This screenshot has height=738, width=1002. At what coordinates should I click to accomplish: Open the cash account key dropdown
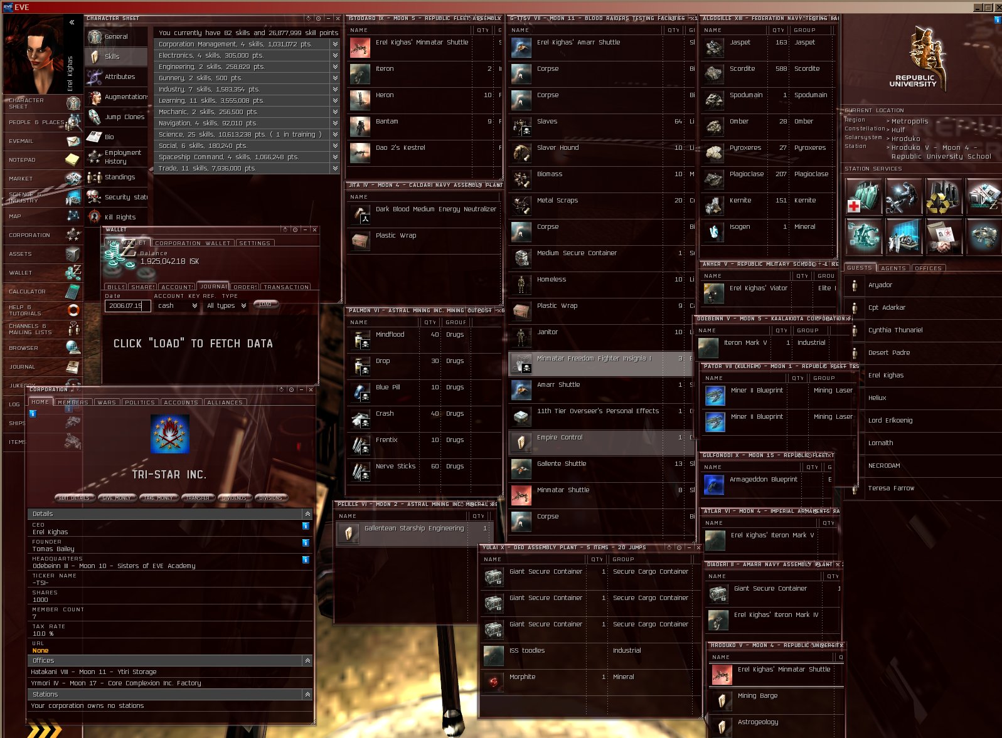[x=176, y=306]
